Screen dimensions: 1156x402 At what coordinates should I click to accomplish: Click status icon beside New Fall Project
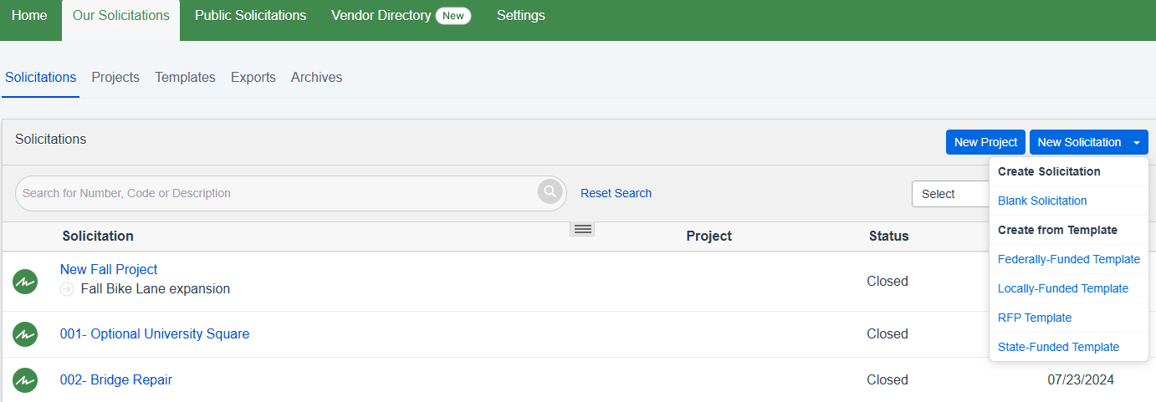click(x=25, y=282)
